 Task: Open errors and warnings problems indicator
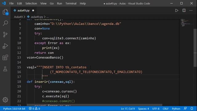pos(34,109)
